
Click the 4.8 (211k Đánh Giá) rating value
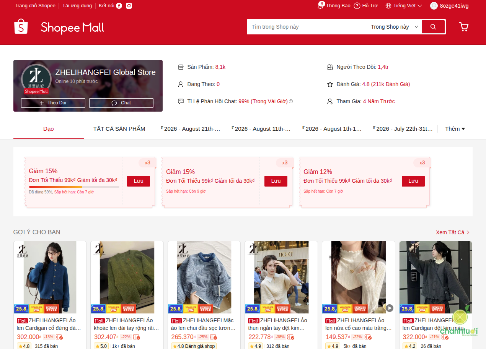(x=386, y=84)
